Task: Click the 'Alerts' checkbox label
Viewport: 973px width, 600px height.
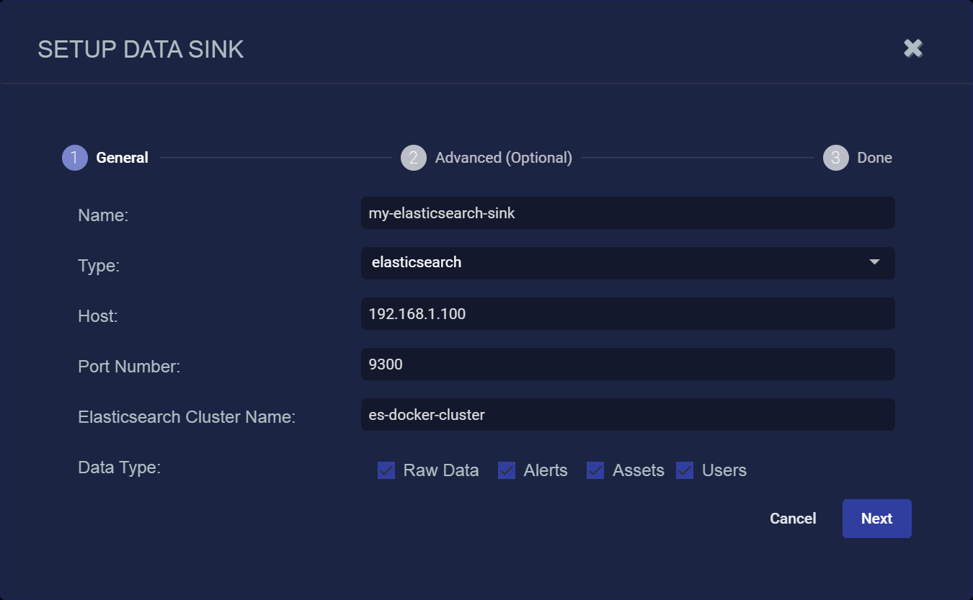Action: (x=546, y=470)
